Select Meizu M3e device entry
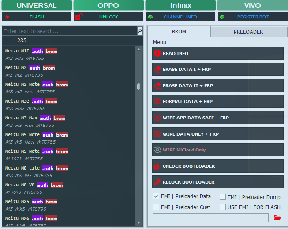 tap(69, 105)
